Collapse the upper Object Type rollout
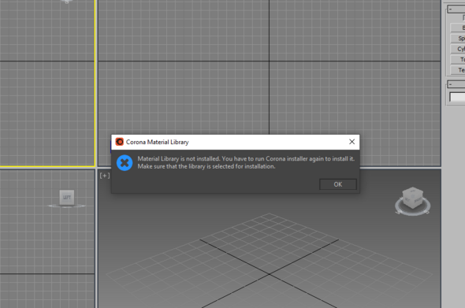Screen dimensions: 465x308 pos(456,9)
